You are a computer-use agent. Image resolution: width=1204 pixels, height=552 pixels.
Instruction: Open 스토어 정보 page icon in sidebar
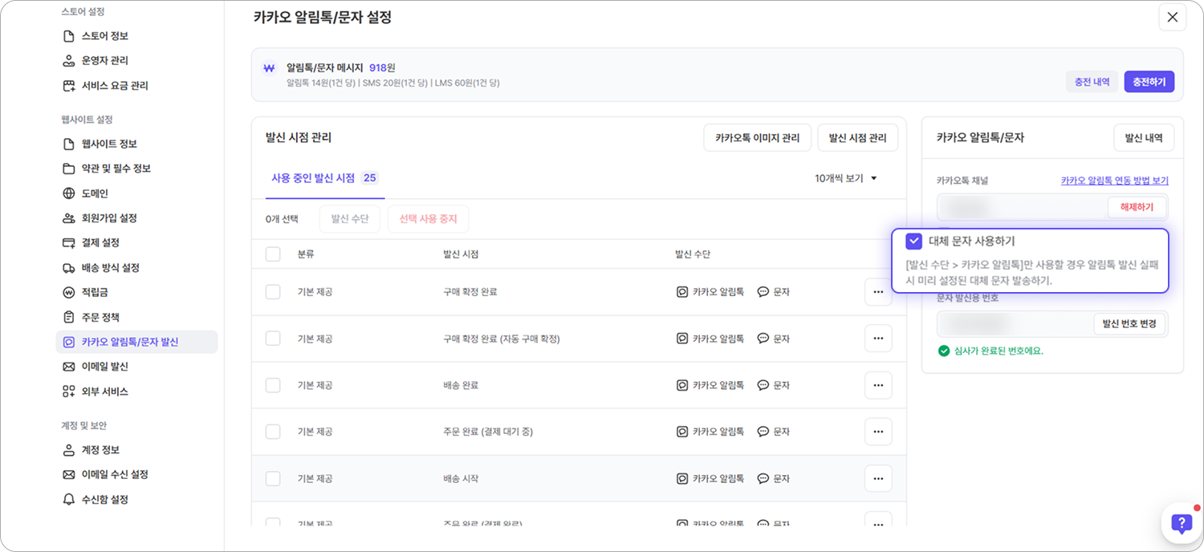(x=68, y=36)
